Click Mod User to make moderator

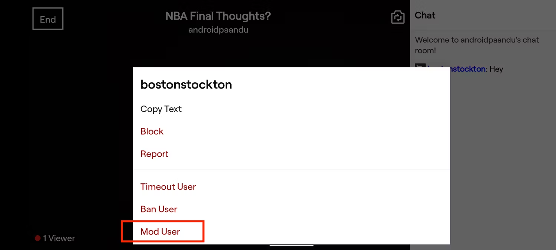[x=160, y=232]
